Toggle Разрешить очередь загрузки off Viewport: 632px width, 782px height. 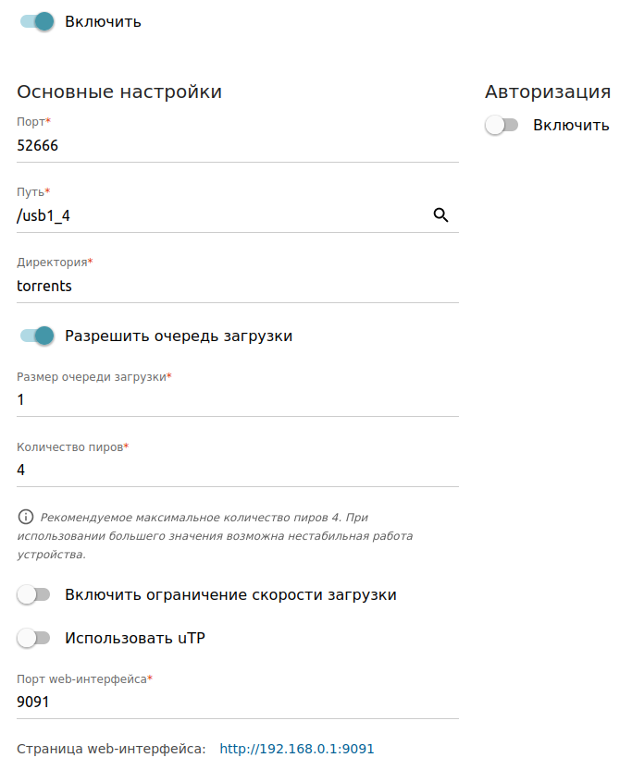37,336
